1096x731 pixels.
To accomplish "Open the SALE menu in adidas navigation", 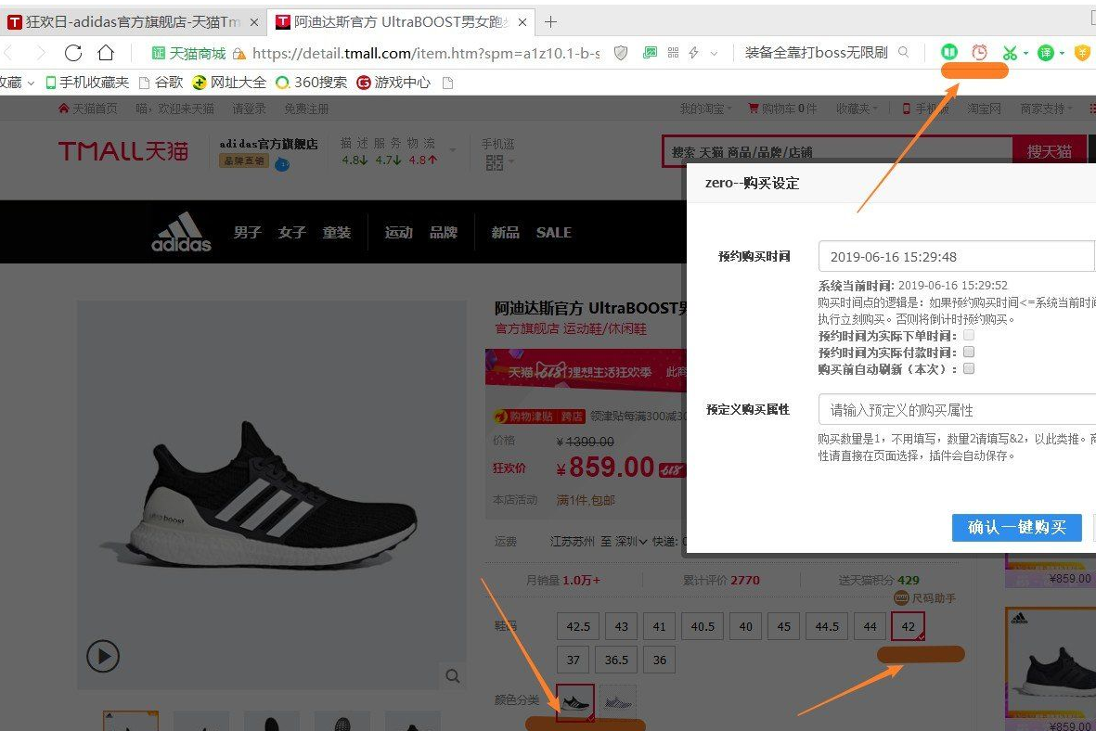I will (x=554, y=232).
